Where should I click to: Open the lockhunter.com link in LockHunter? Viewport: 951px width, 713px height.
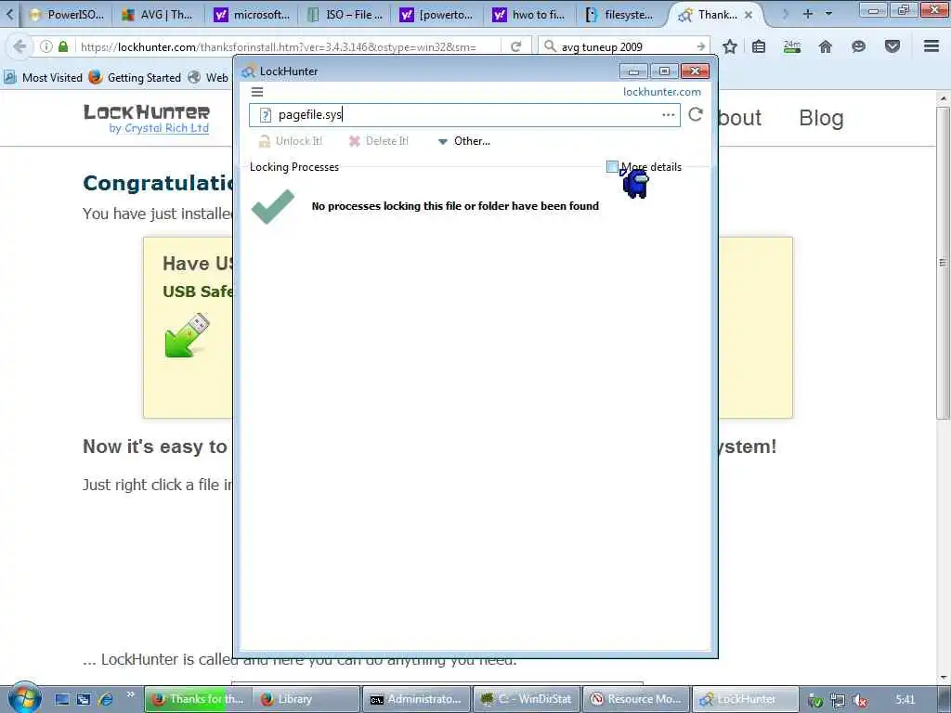click(661, 92)
